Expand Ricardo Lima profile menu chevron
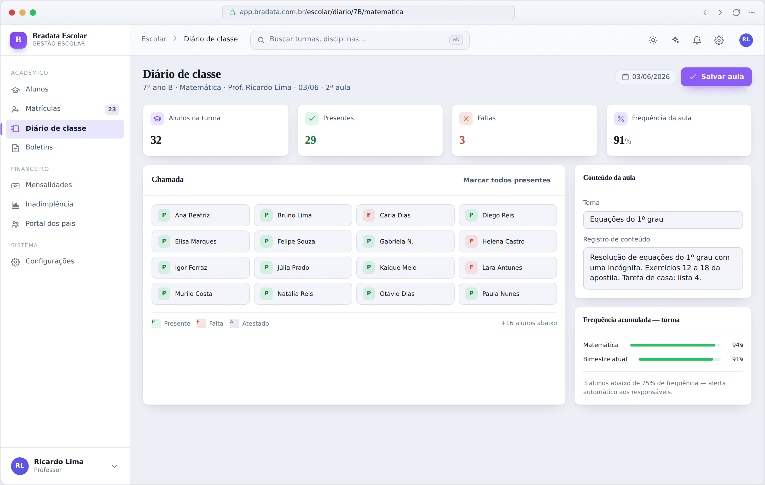This screenshot has height=485, width=765. 114,466
